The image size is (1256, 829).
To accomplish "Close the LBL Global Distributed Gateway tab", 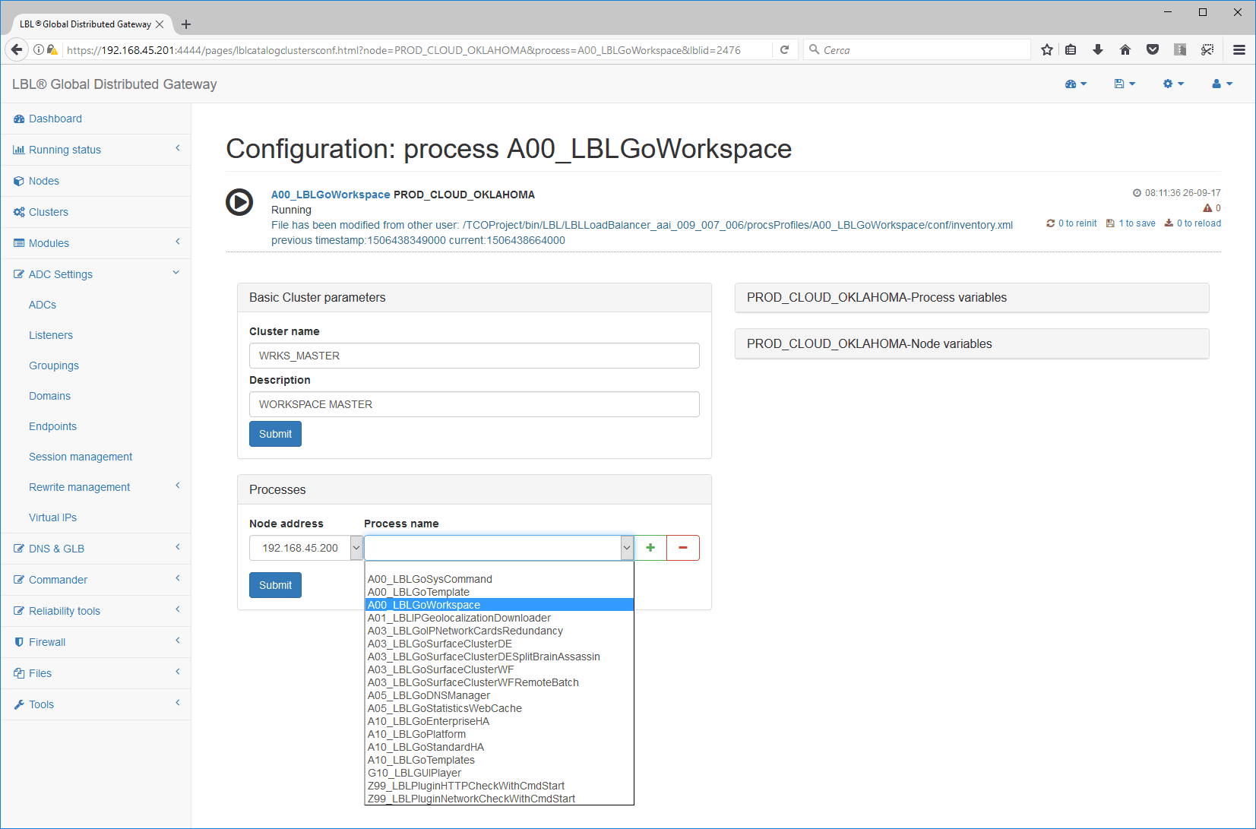I will tap(160, 24).
